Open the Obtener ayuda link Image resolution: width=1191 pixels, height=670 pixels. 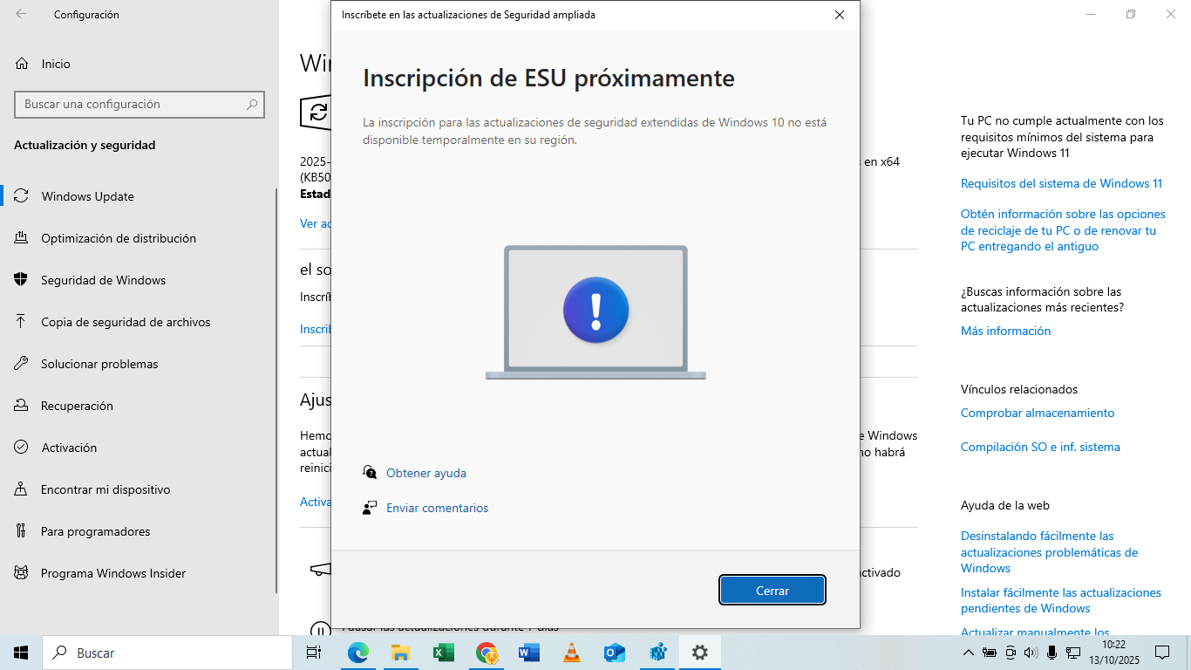pyautogui.click(x=426, y=473)
